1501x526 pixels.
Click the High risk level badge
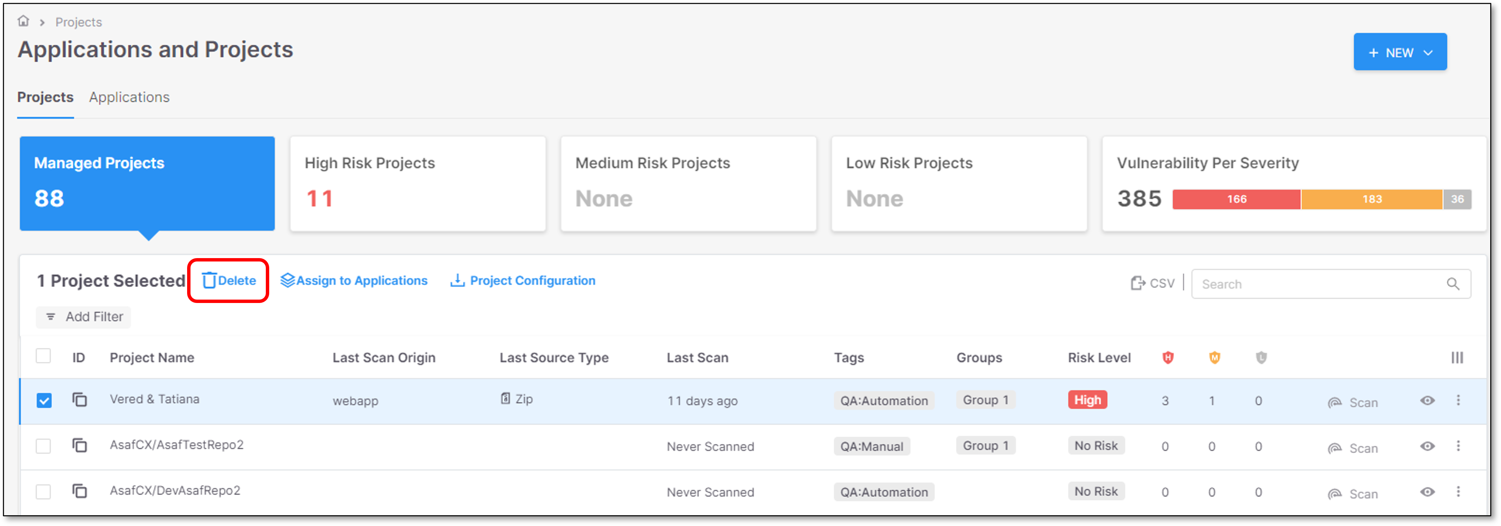(x=1087, y=400)
